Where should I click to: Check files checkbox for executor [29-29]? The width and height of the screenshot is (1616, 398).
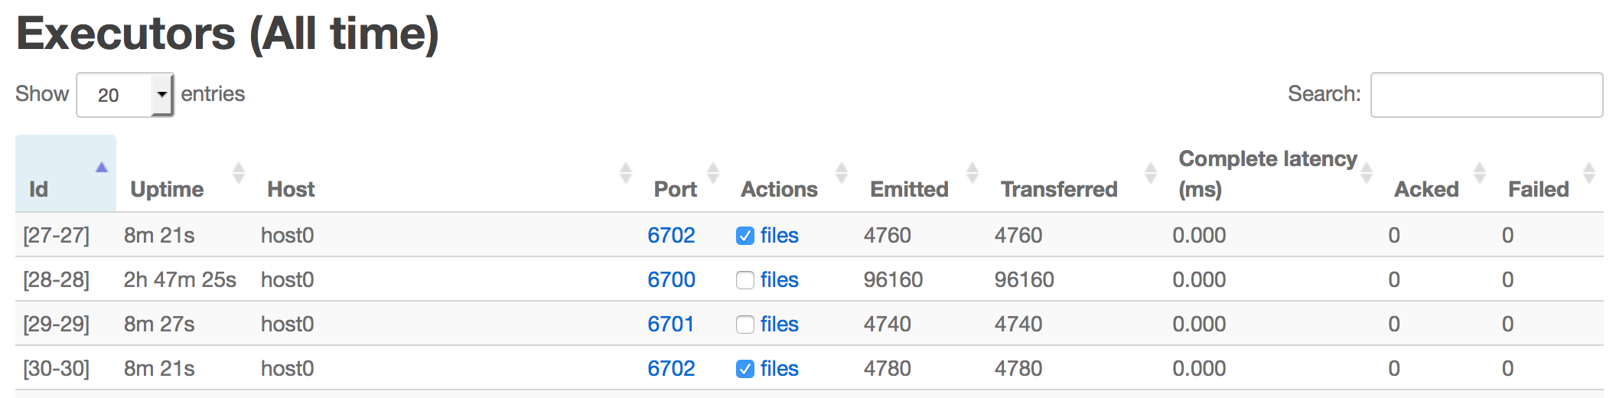pos(744,325)
